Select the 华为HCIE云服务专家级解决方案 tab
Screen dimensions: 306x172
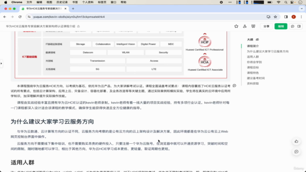click(44, 9)
